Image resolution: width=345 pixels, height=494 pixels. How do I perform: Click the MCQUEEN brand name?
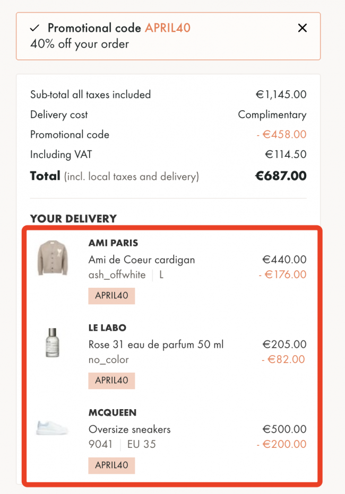[x=113, y=412]
